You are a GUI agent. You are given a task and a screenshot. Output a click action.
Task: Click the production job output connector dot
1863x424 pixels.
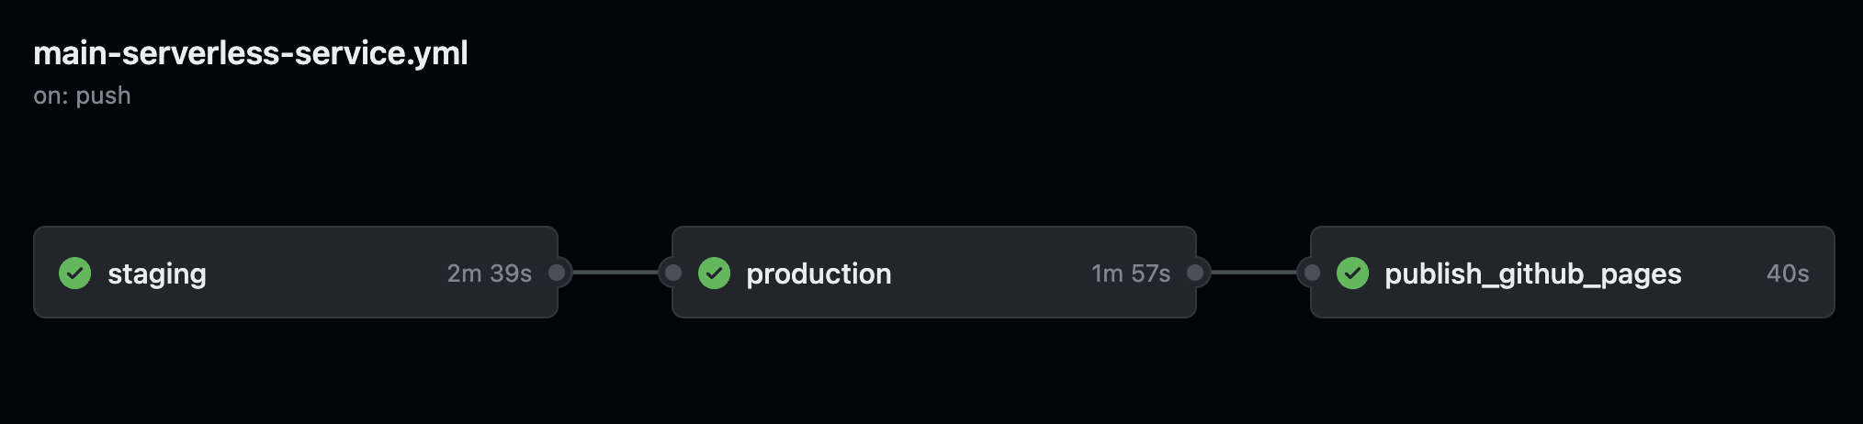1195,273
